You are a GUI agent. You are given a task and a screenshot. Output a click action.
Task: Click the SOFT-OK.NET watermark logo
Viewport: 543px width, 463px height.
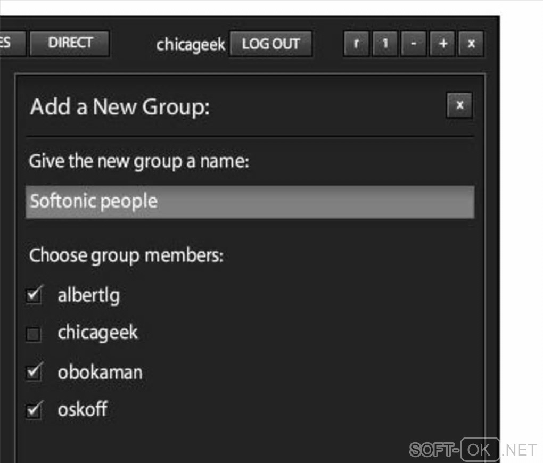click(x=472, y=450)
